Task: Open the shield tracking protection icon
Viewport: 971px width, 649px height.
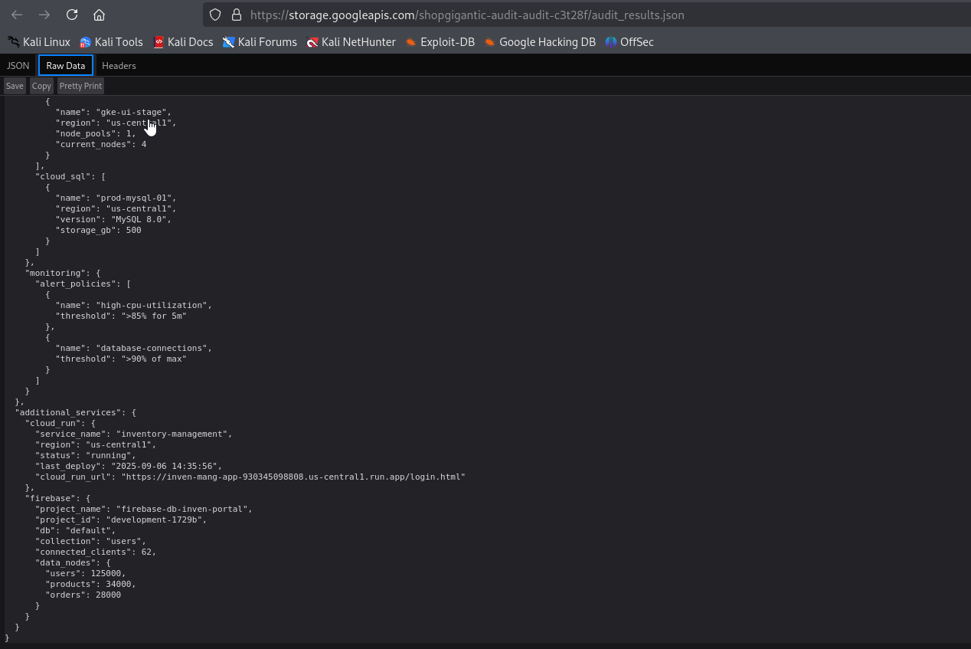Action: pos(215,15)
